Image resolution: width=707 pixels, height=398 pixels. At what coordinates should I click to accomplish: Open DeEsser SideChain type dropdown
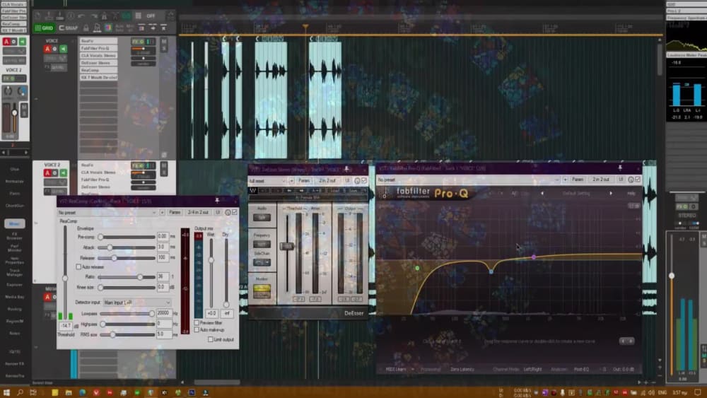tap(262, 262)
